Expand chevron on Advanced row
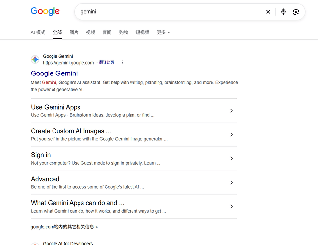Screen dimensions: 318x245 232,183
